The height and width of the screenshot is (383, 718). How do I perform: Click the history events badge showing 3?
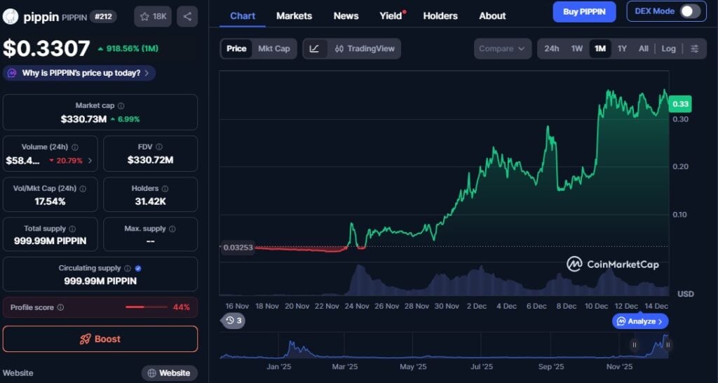tap(234, 321)
